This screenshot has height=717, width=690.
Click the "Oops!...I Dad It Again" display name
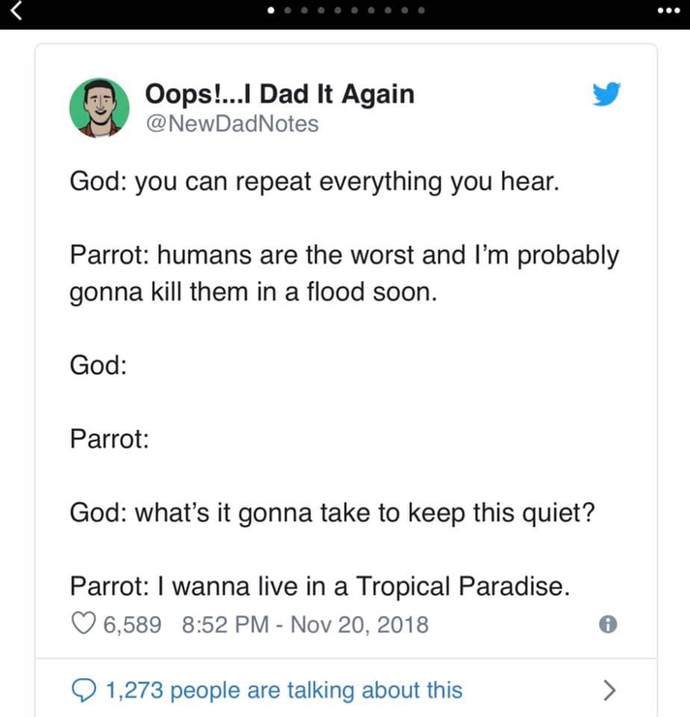279,94
